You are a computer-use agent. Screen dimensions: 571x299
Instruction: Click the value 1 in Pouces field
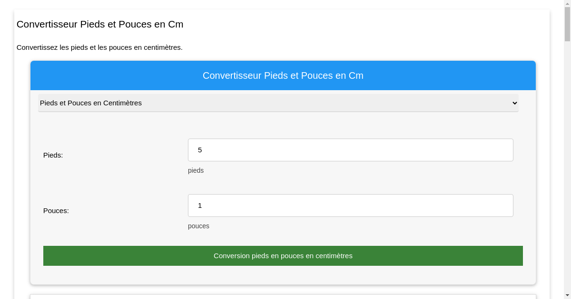[200, 206]
